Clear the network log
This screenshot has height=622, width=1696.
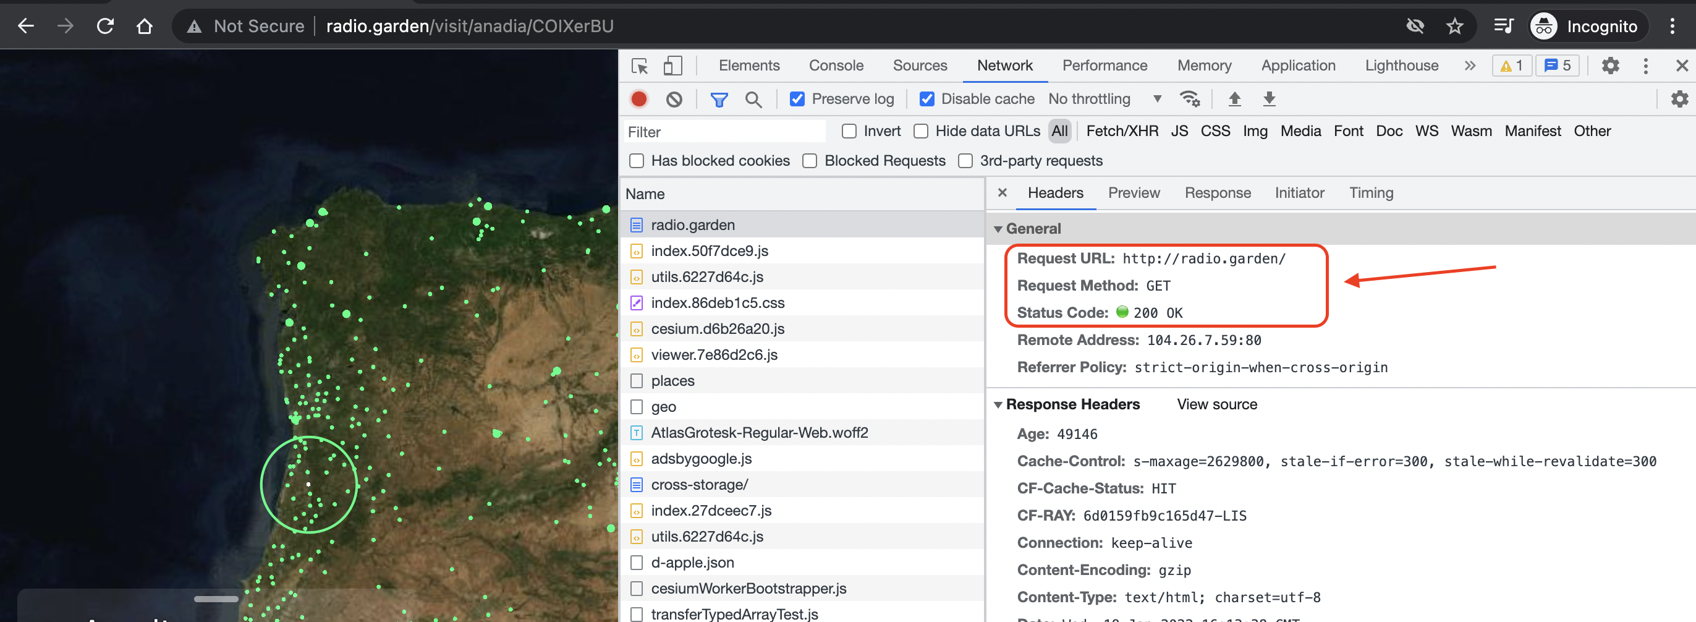[674, 100]
